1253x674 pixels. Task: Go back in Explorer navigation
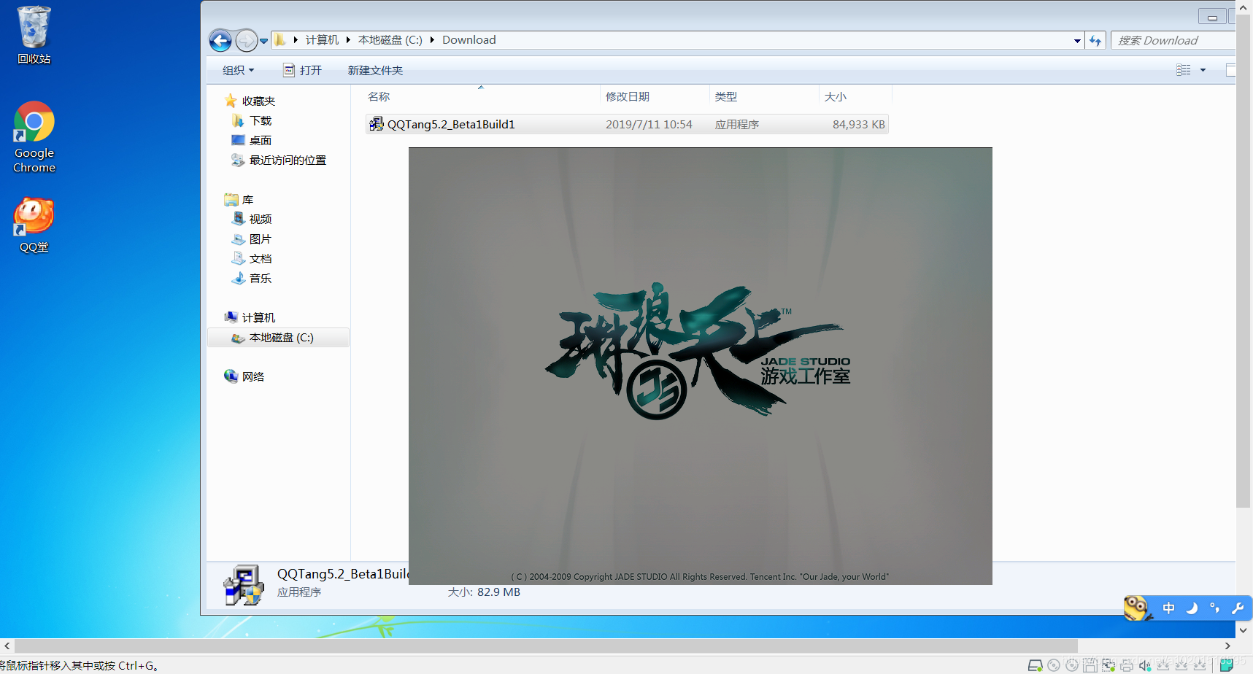tap(220, 40)
